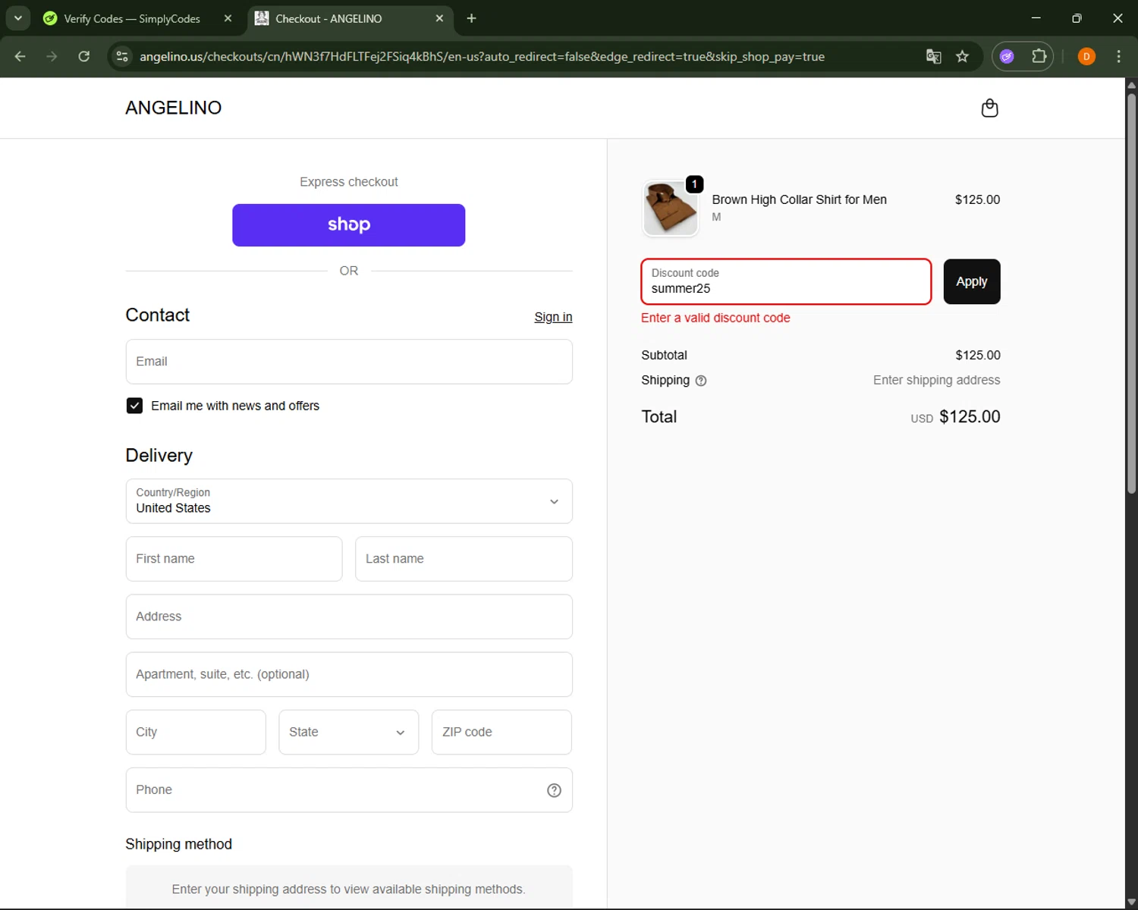Click the City field
This screenshot has width=1138, height=910.
(x=196, y=733)
